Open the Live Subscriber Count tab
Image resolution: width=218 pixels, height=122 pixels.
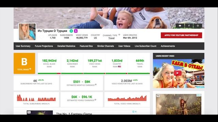click(x=145, y=46)
